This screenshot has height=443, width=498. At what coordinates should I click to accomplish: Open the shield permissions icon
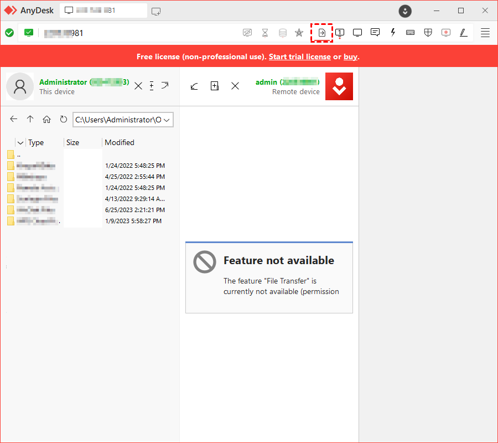coord(428,33)
